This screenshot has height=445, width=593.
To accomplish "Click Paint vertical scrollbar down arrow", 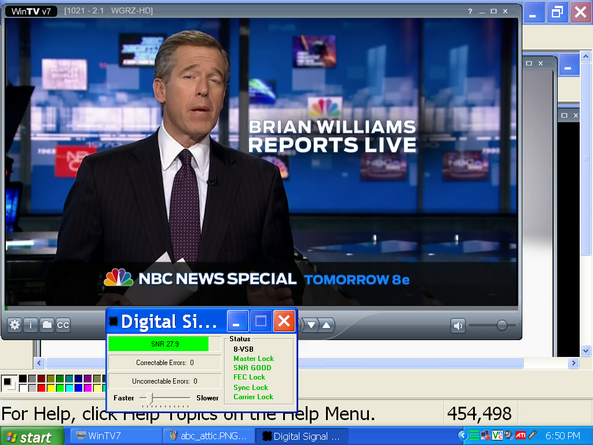I will [586, 351].
